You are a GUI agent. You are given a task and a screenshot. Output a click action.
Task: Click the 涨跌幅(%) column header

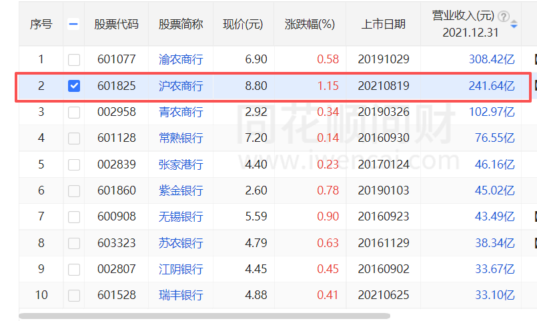coord(310,24)
